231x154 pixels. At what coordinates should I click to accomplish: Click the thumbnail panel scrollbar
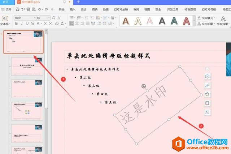pyautogui.click(x=46, y=71)
